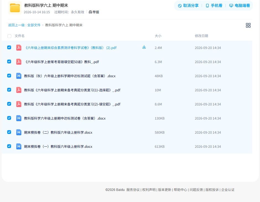Open 教科版科学六年级上册期中达标测试卷 docx
Viewport: 260px width, 202px height.
(65, 118)
